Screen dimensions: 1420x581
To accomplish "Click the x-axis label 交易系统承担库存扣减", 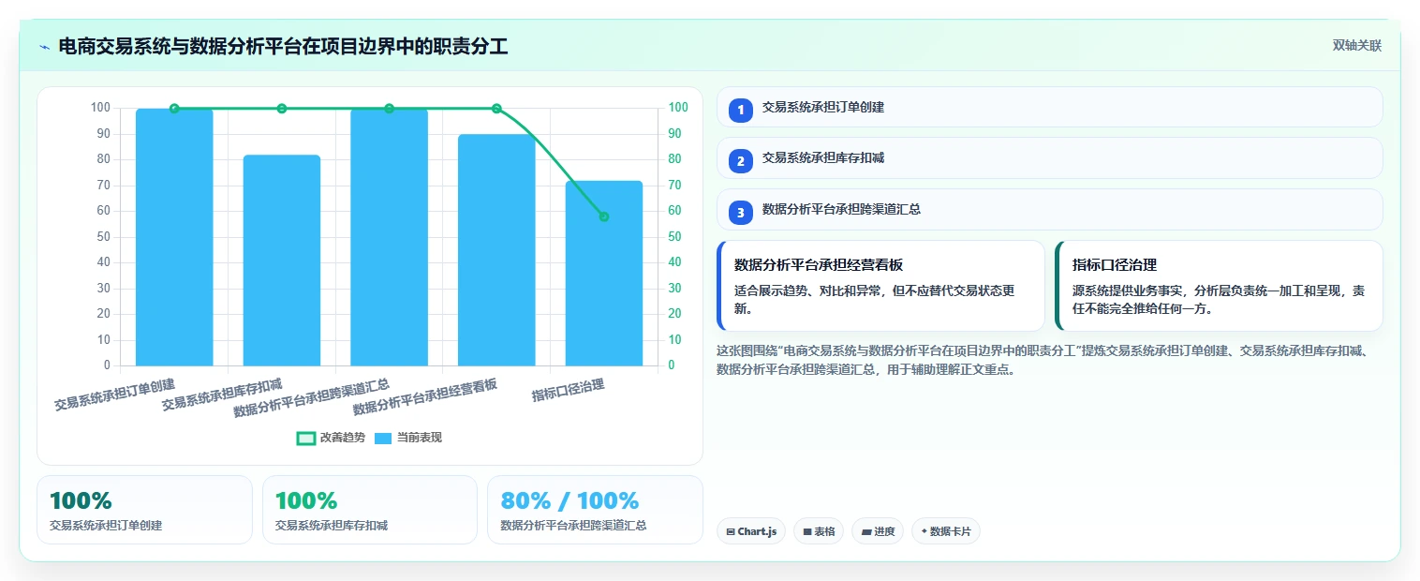I will pyautogui.click(x=222, y=395).
